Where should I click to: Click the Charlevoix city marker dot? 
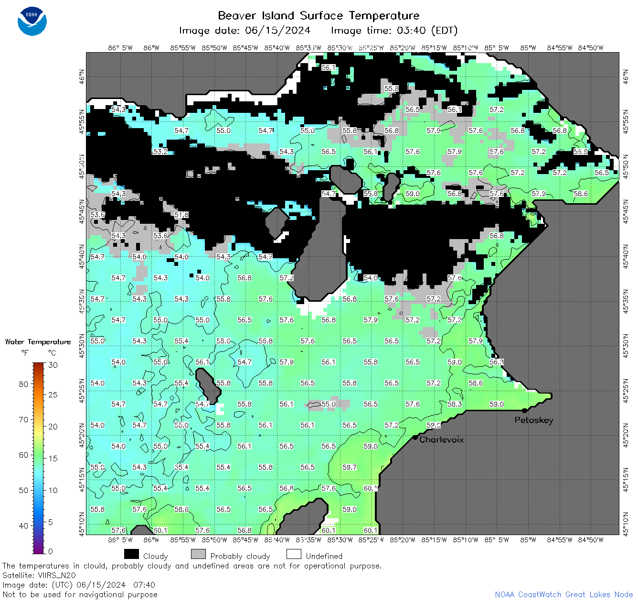click(415, 437)
